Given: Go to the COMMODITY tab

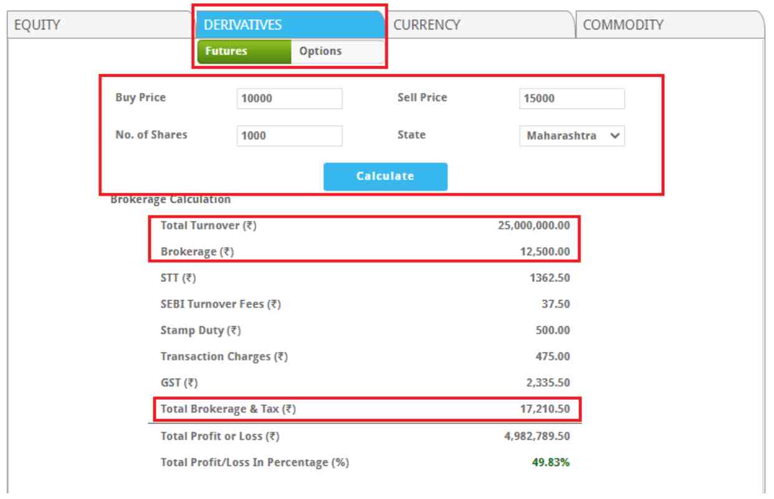Looking at the screenshot, I should [623, 25].
